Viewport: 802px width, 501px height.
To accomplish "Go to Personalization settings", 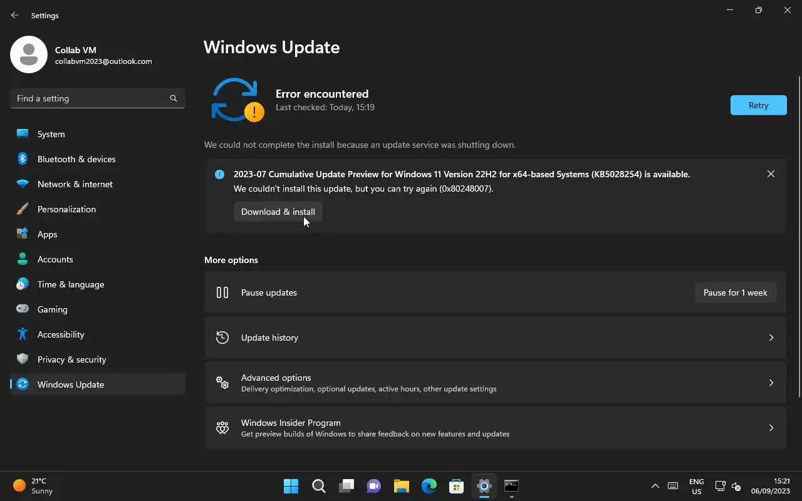I will [98, 209].
